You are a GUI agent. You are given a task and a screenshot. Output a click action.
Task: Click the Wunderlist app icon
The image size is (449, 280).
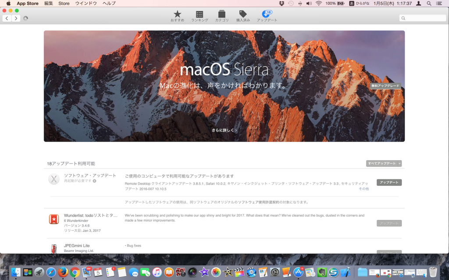(x=54, y=219)
